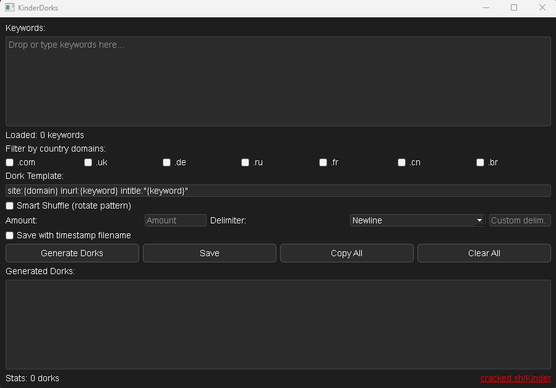
Task: Focus the Keywords text area
Action: coord(278,81)
